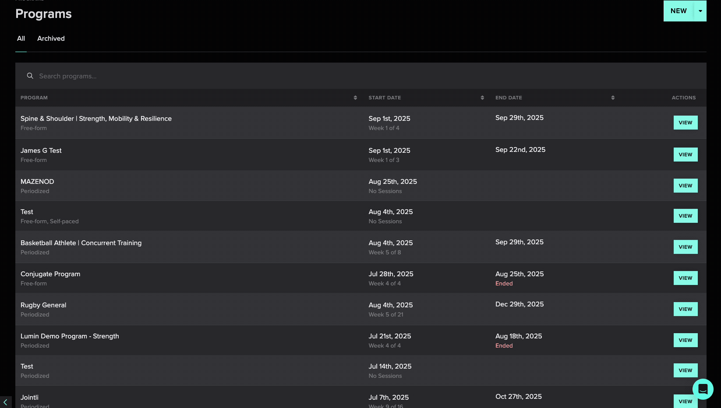View the James G Test program

pos(685,155)
